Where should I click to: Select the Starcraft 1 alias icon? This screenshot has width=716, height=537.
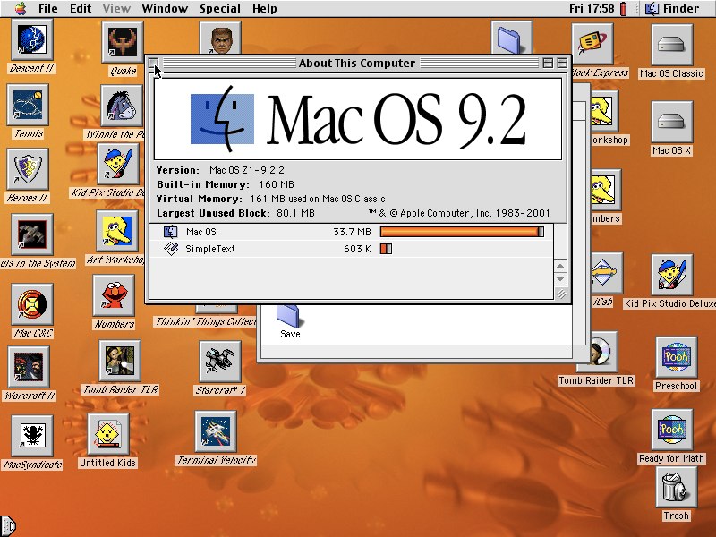coord(220,362)
